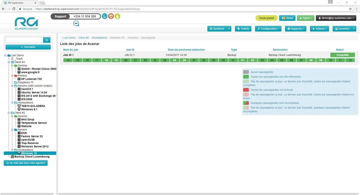Select the RG Supervision browser tab
The width and height of the screenshot is (360, 195).
click(19, 3)
